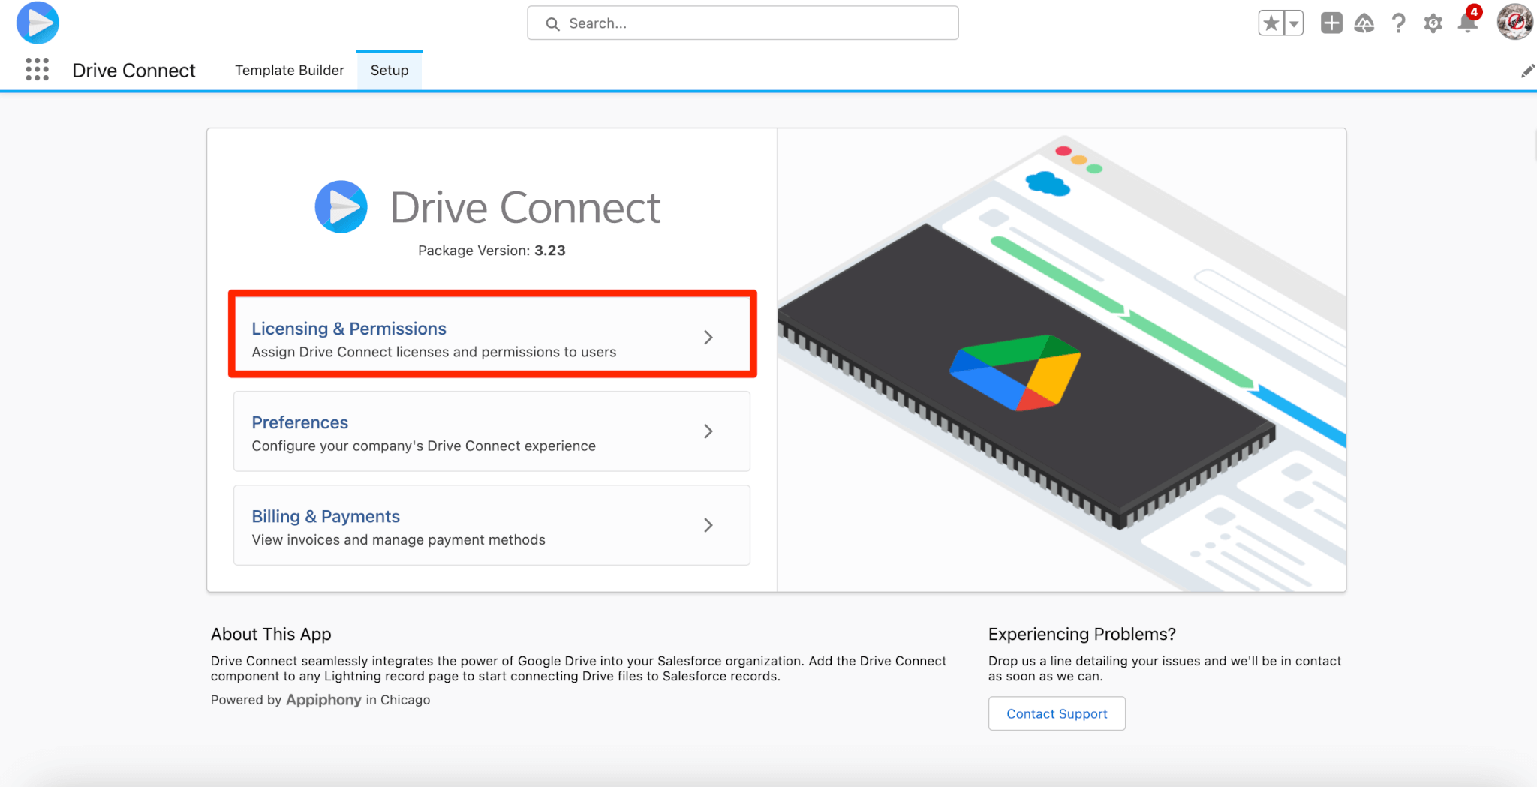Create a new item with the plus icon
Screen dimensions: 1537x787
pyautogui.click(x=1331, y=23)
